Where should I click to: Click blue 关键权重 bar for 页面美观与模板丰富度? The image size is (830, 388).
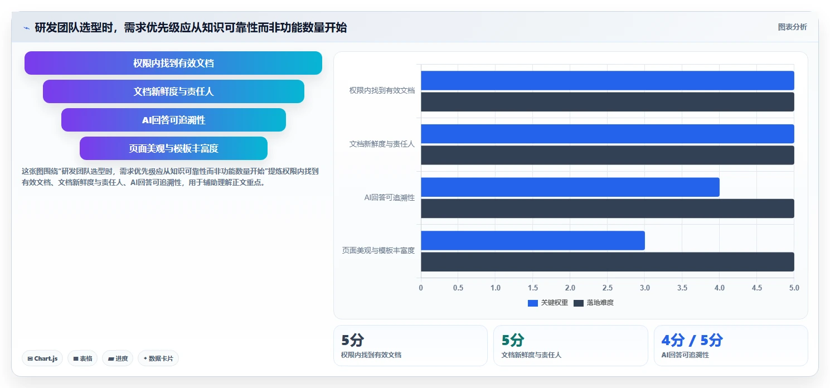[532, 240]
